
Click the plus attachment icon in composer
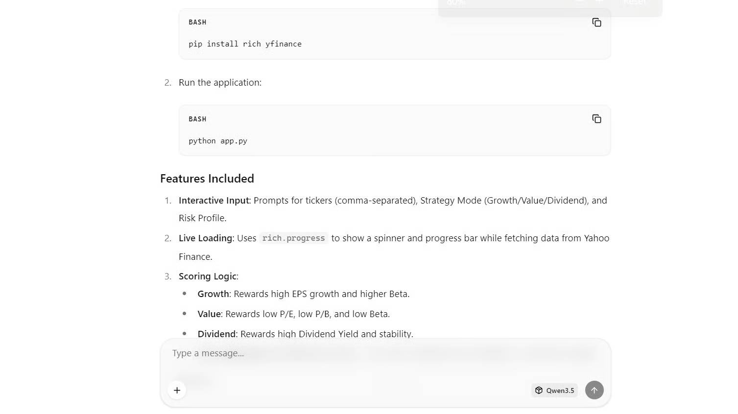point(177,390)
